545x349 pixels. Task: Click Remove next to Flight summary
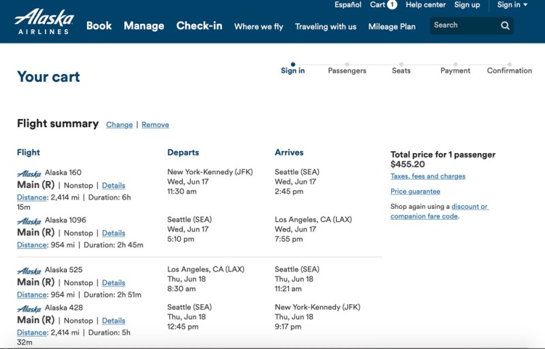point(155,124)
